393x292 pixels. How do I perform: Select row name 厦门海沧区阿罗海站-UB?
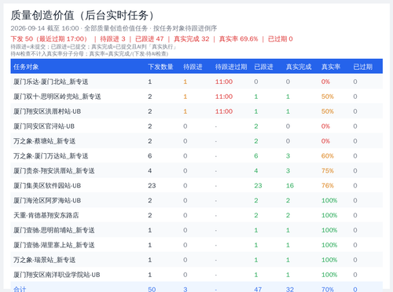[x=47, y=201]
